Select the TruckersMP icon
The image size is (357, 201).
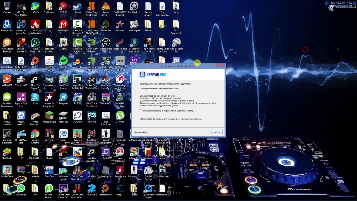(21, 79)
